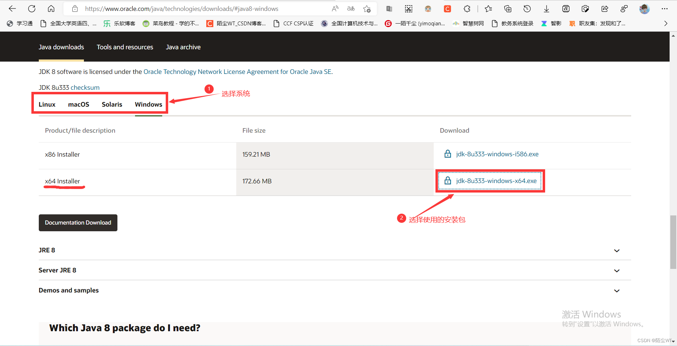Open the Math Solver tool
The image size is (677, 346).
pos(566,9)
